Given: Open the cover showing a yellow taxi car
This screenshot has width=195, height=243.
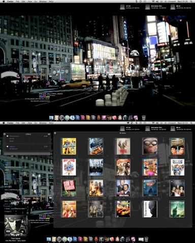Looking at the screenshot, I should coord(123,209).
